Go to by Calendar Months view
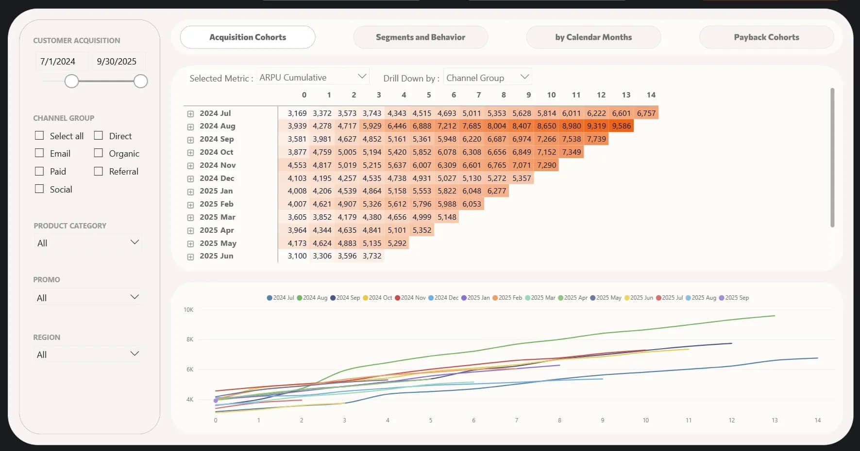Viewport: 860px width, 451px height. tap(593, 37)
